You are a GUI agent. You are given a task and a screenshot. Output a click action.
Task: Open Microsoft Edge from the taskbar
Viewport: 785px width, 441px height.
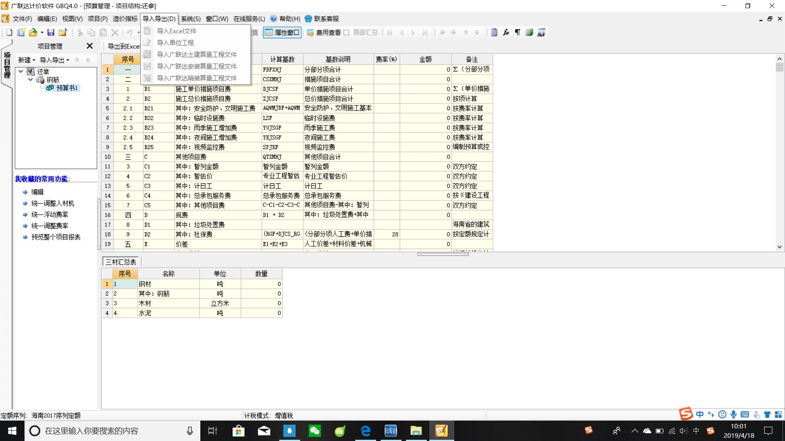coord(366,431)
